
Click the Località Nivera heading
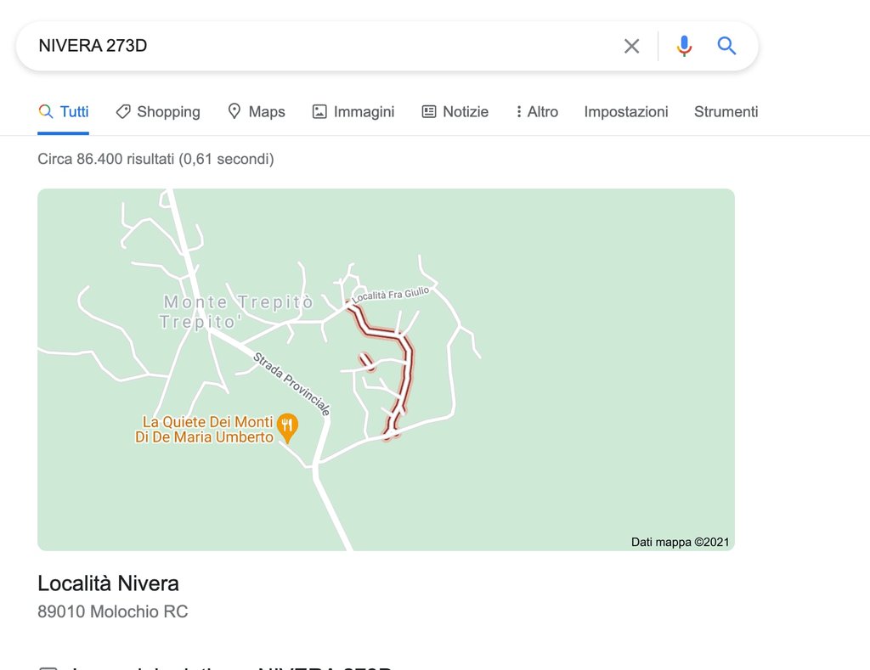click(x=109, y=583)
